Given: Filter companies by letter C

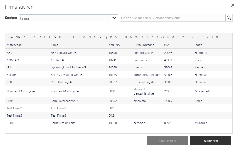Looking at the screenshot, I should tap(35, 37).
